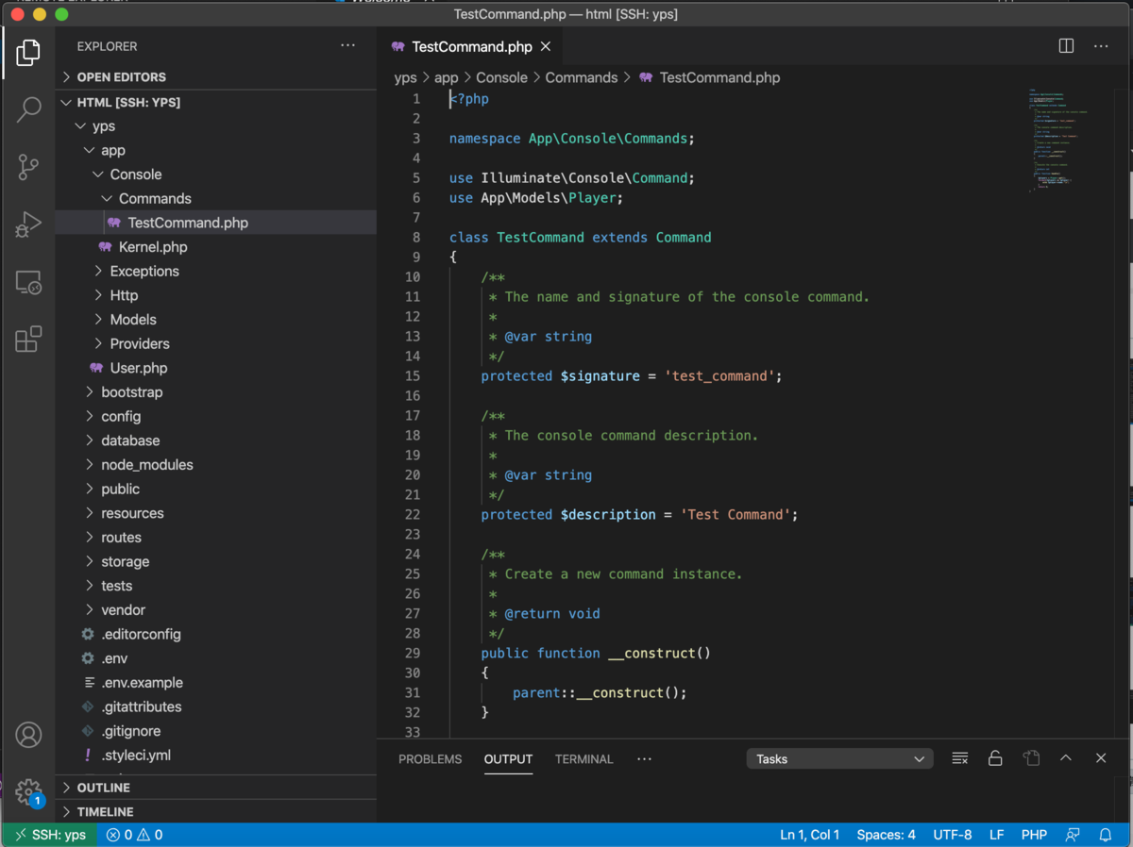Select the TestCommand.php editor tab
Image resolution: width=1133 pixels, height=847 pixels.
click(471, 46)
